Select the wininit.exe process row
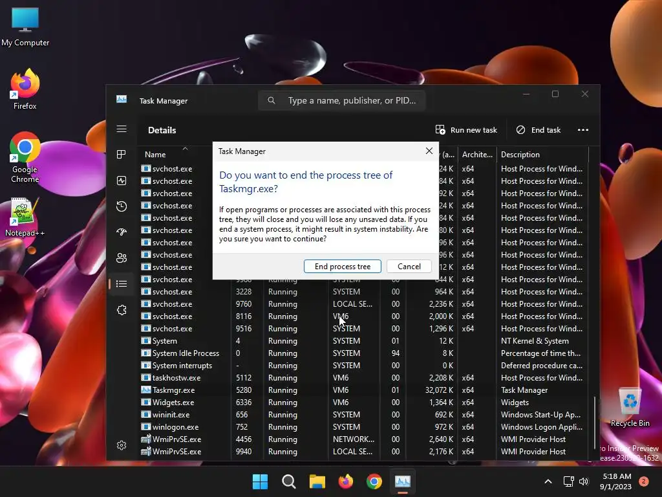Image resolution: width=662 pixels, height=497 pixels. coord(363,414)
